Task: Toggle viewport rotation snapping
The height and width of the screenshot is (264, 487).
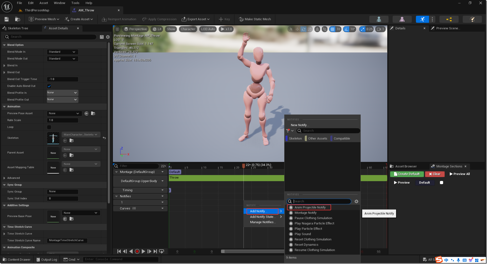Action: tap(346, 29)
